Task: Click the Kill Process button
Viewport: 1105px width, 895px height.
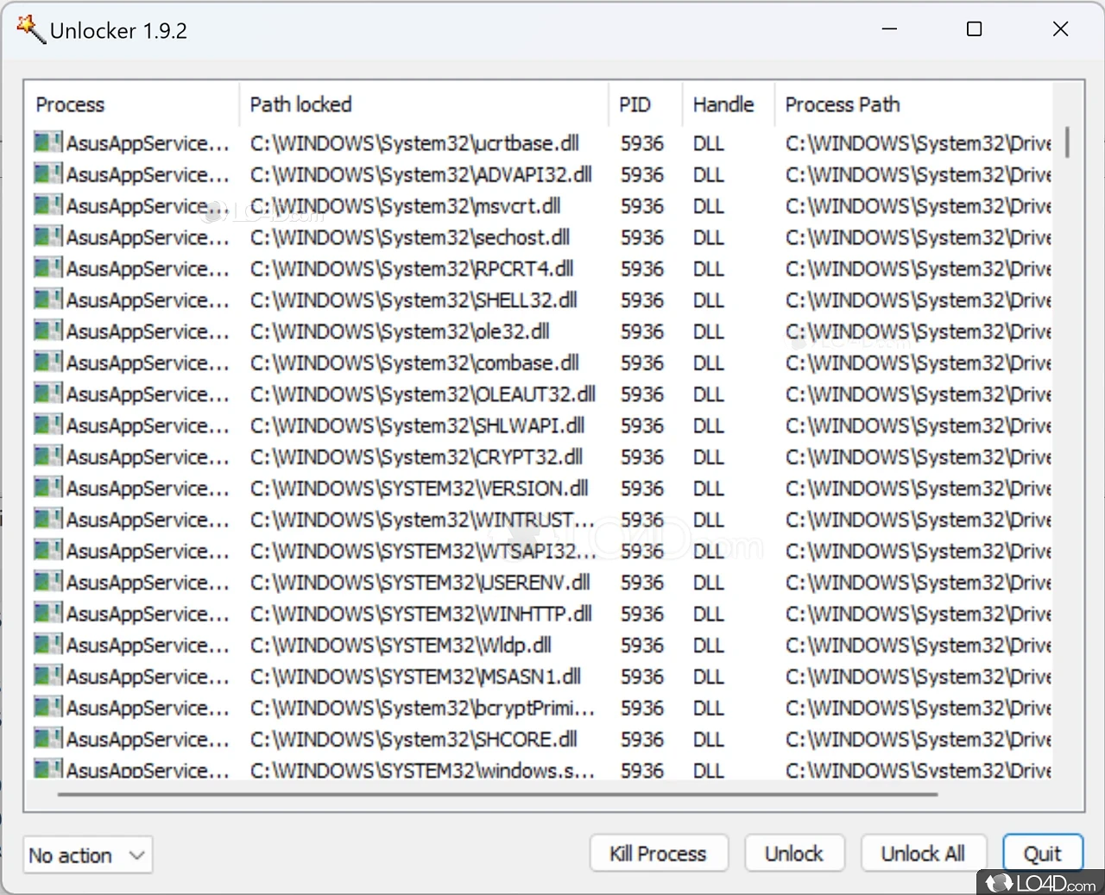Action: point(659,854)
